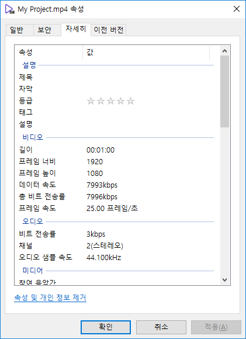Viewport: 246px width, 339px height.
Task: Select the 제목 property row label
Action: [26, 77]
